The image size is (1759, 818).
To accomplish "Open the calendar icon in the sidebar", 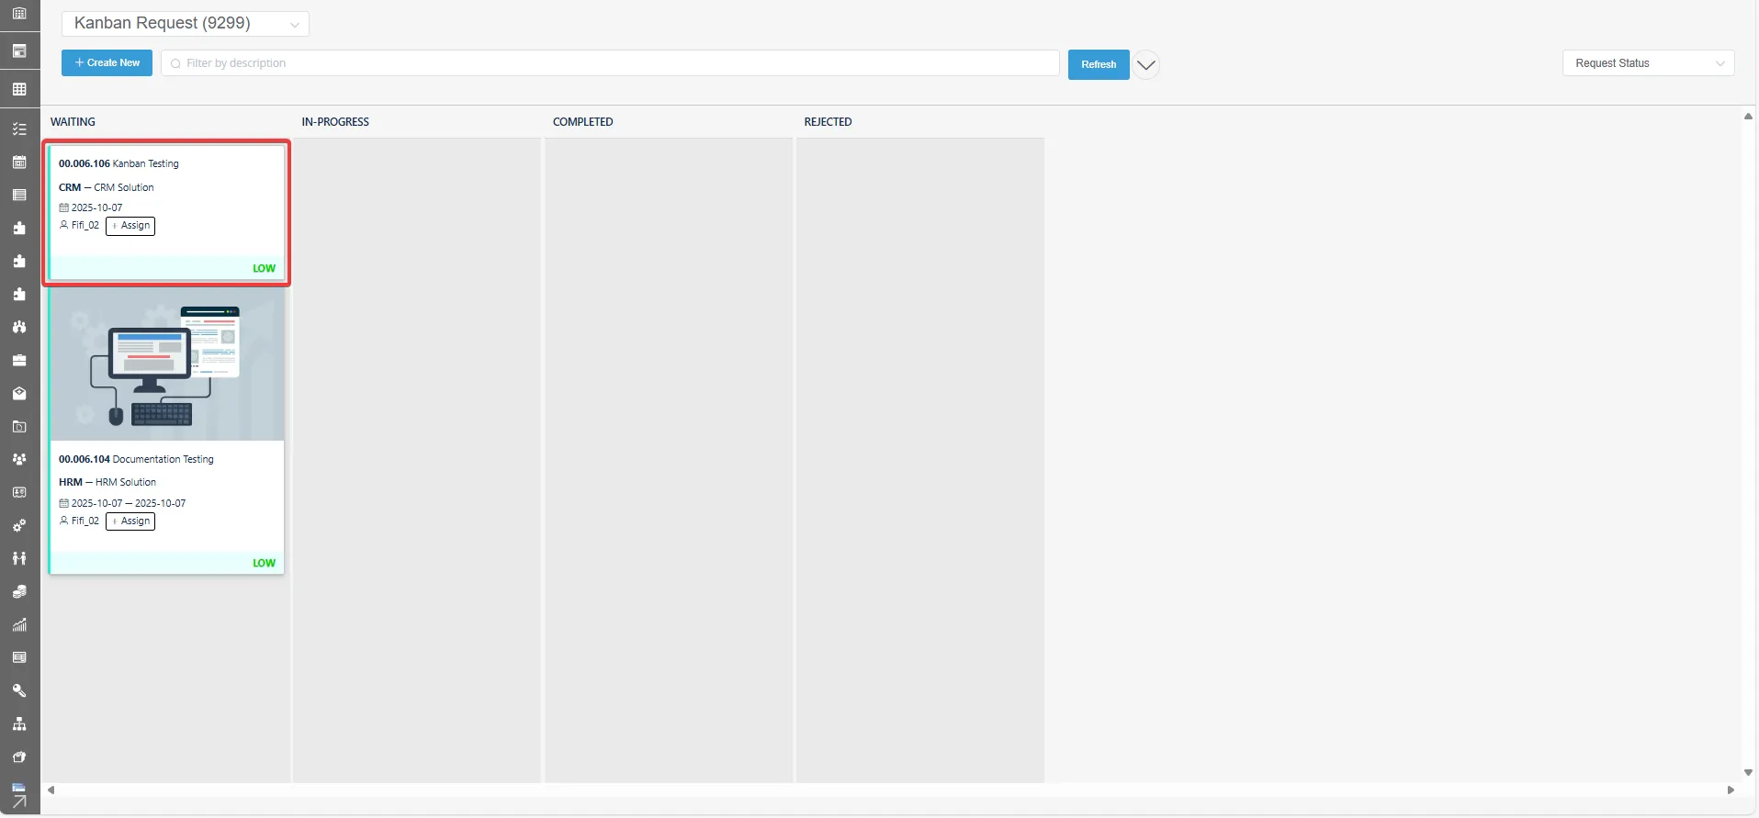I will [19, 162].
